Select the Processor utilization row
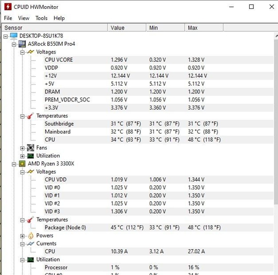This screenshot has width=278, height=275. [x=158, y=267]
